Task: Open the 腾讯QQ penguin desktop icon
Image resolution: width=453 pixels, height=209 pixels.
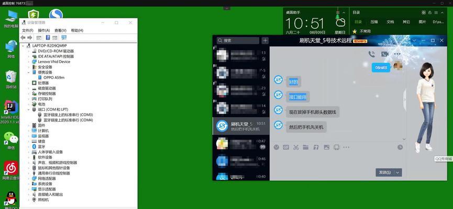Action: pyautogui.click(x=11, y=200)
